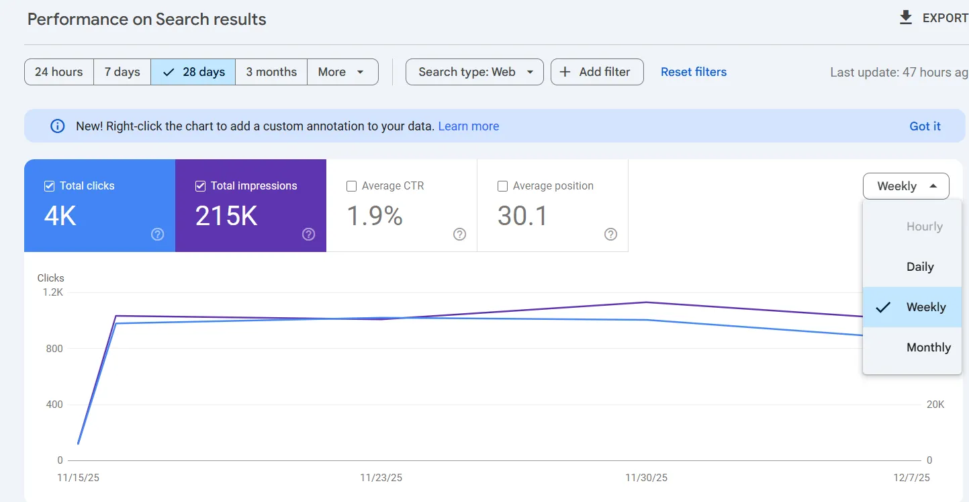Click the info icon in the annotation banner
Image resolution: width=969 pixels, height=502 pixels.
click(x=57, y=126)
